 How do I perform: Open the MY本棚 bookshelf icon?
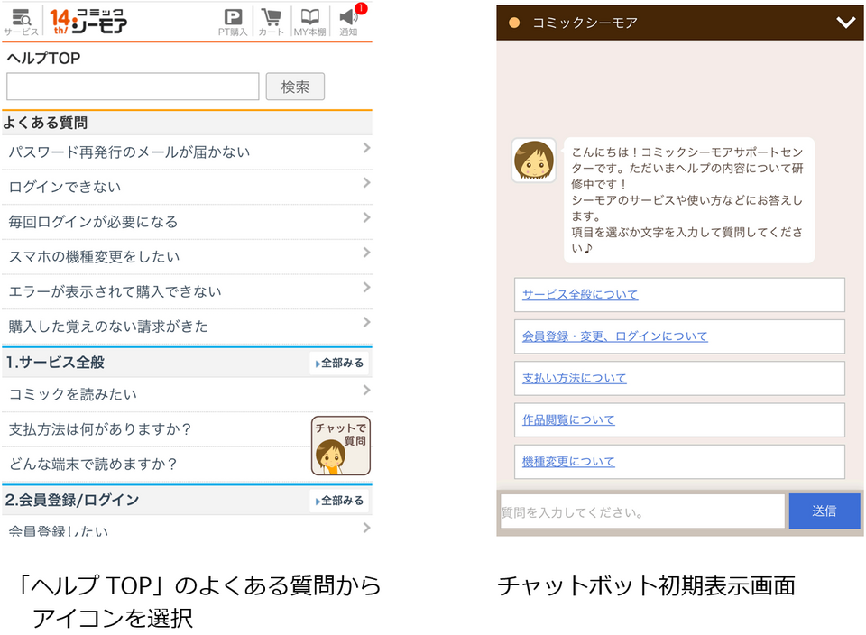(309, 20)
